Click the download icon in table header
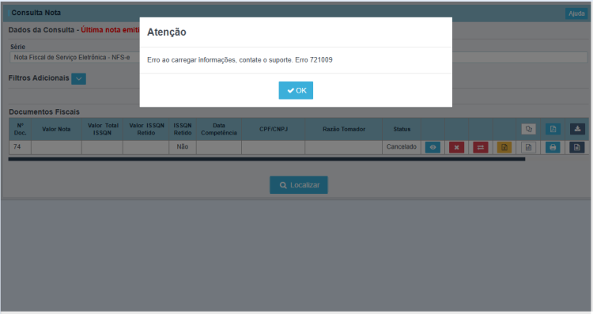Screen dimensions: 593x314 point(577,129)
